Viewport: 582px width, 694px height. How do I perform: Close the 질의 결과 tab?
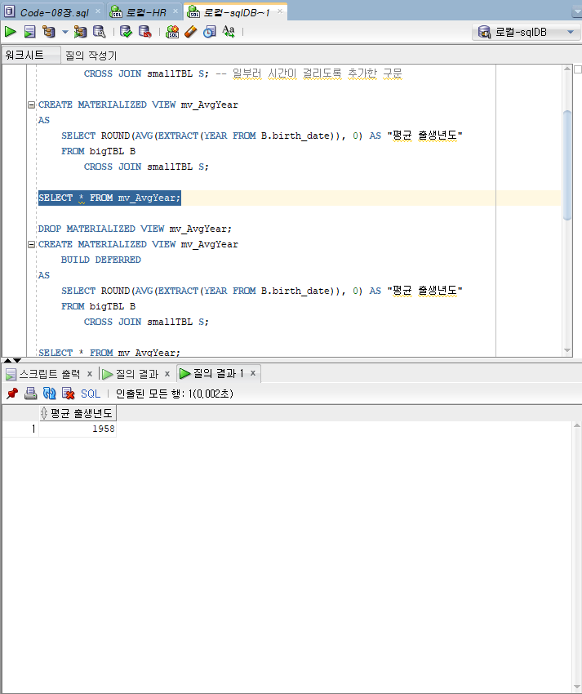pos(167,374)
